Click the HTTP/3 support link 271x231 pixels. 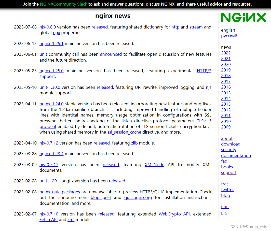(x=204, y=71)
